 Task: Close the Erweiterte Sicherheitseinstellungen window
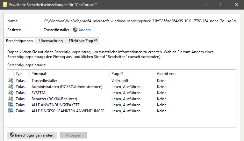pyautogui.click(x=236, y=4)
